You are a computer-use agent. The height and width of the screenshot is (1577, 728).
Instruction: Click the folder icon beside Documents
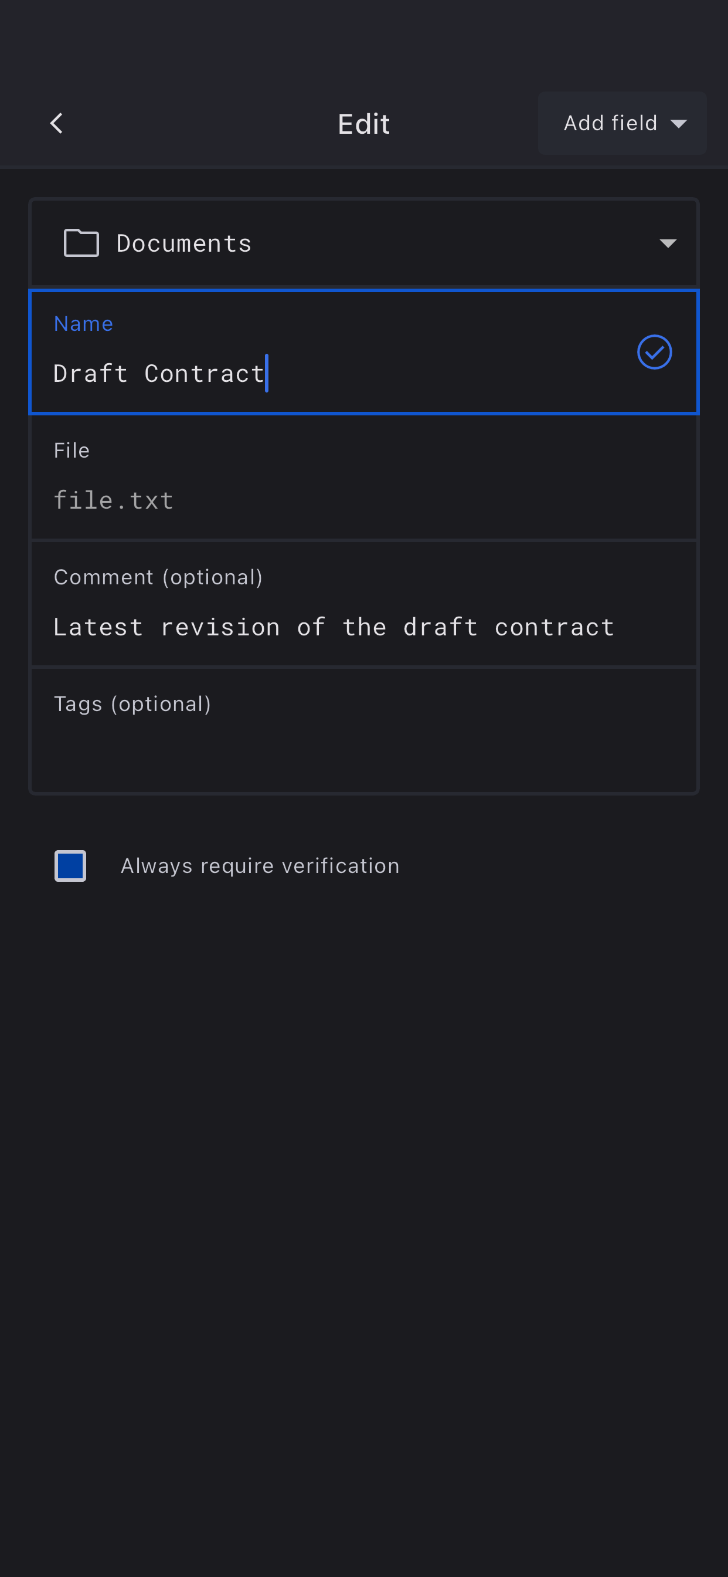tap(81, 243)
